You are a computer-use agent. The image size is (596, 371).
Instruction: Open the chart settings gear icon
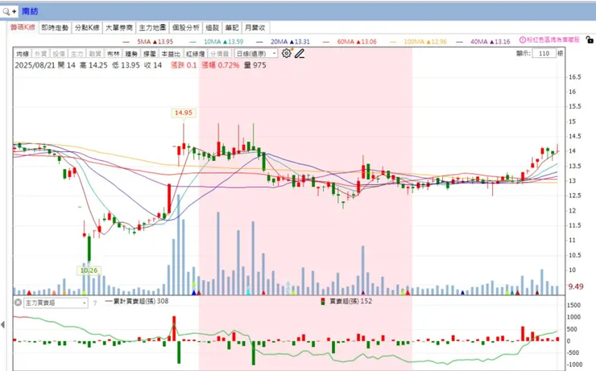click(x=287, y=54)
